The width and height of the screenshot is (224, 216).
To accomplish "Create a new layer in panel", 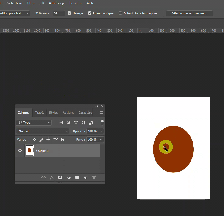I will (85, 177).
